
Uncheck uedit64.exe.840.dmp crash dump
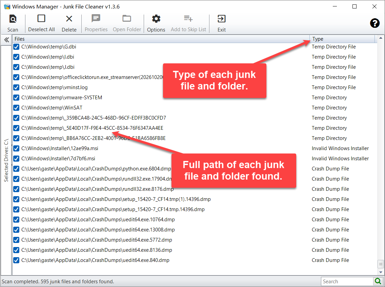tap(16, 260)
